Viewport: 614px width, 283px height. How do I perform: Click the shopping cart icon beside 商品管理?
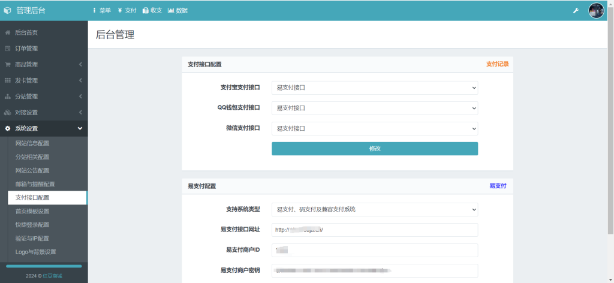7,65
